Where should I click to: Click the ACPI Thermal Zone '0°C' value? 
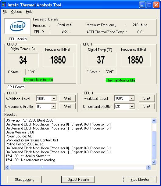click(140, 32)
